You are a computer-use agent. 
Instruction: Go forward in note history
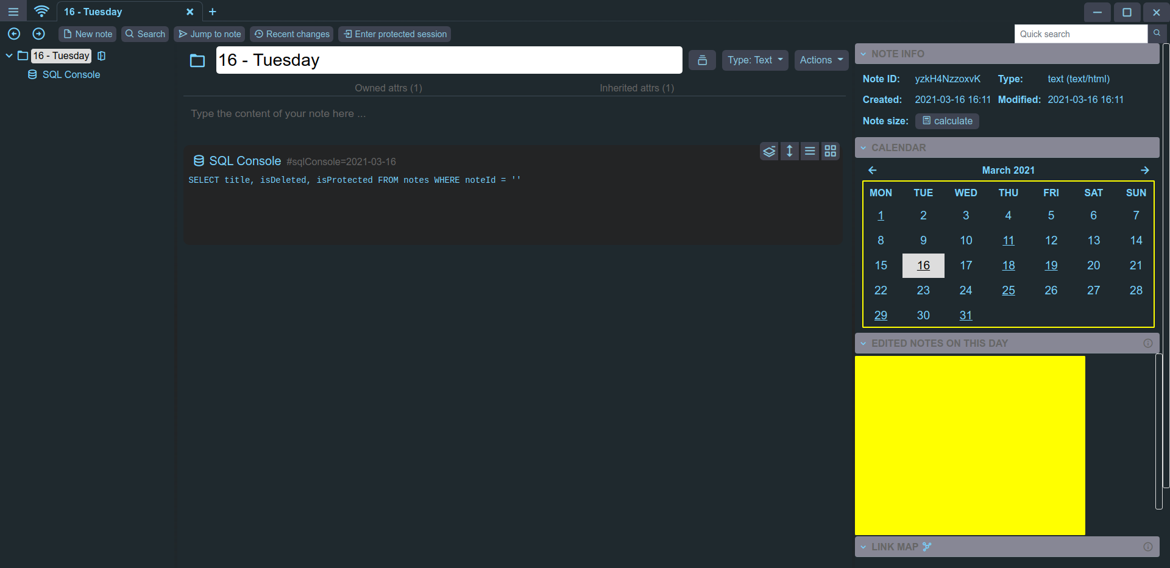click(x=38, y=34)
